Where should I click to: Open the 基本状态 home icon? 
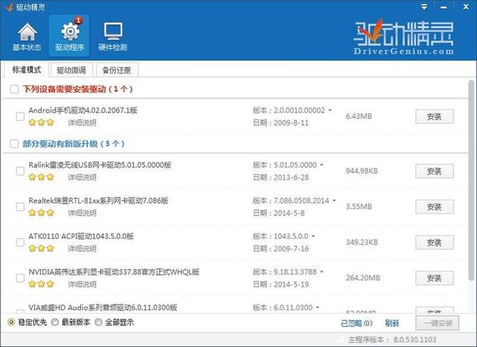coord(27,36)
